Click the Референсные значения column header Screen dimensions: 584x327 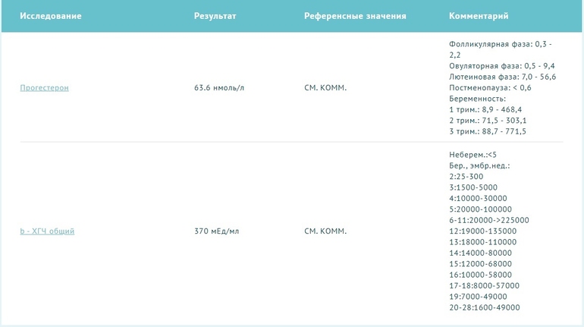tap(355, 16)
